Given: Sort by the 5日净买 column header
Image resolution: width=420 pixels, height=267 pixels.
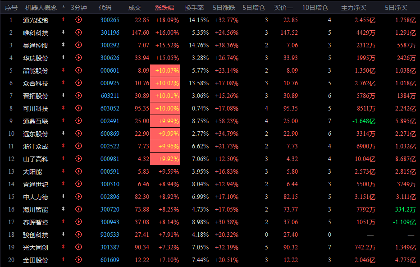Looking at the screenshot, I should 396,8.
